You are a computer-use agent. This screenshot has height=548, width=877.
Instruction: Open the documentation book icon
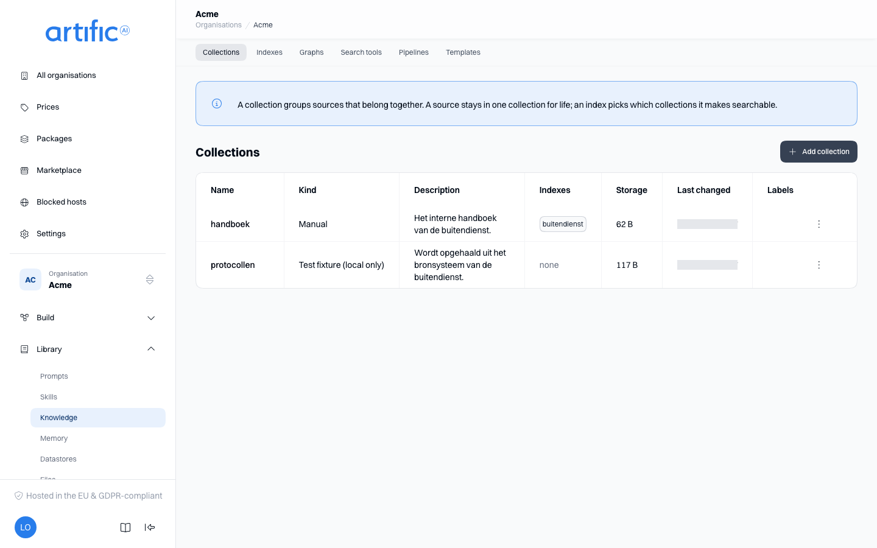(x=125, y=527)
